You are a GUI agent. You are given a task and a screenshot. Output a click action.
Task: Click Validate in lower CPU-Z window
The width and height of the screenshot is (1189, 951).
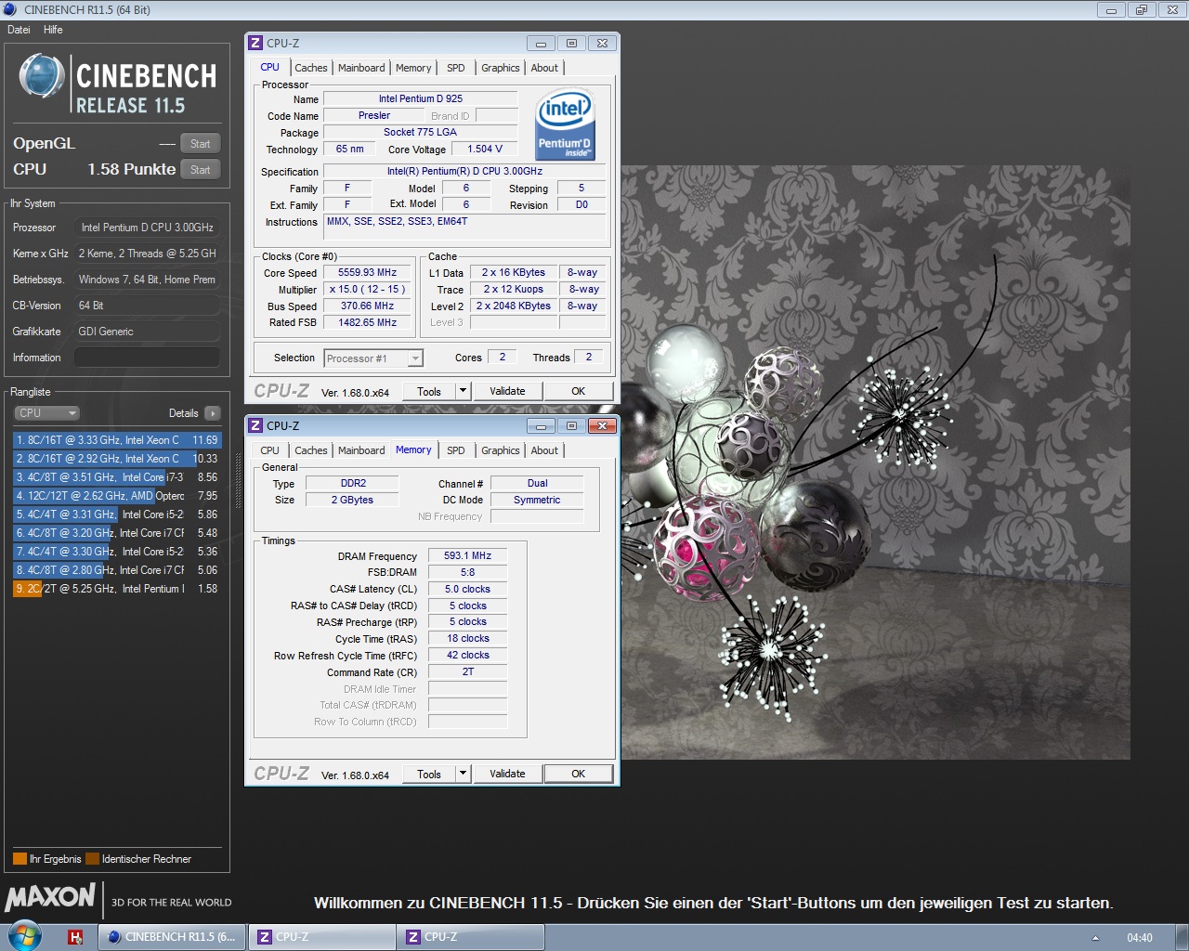click(x=507, y=774)
